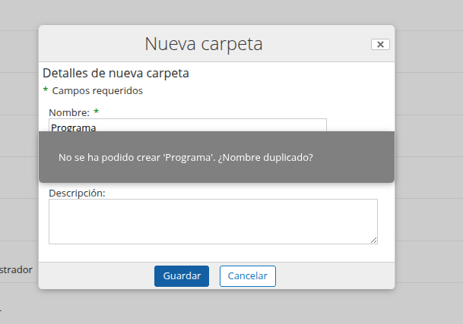The image size is (463, 324).
Task: Click the dimmed background right of the dialog
Action: (430, 190)
